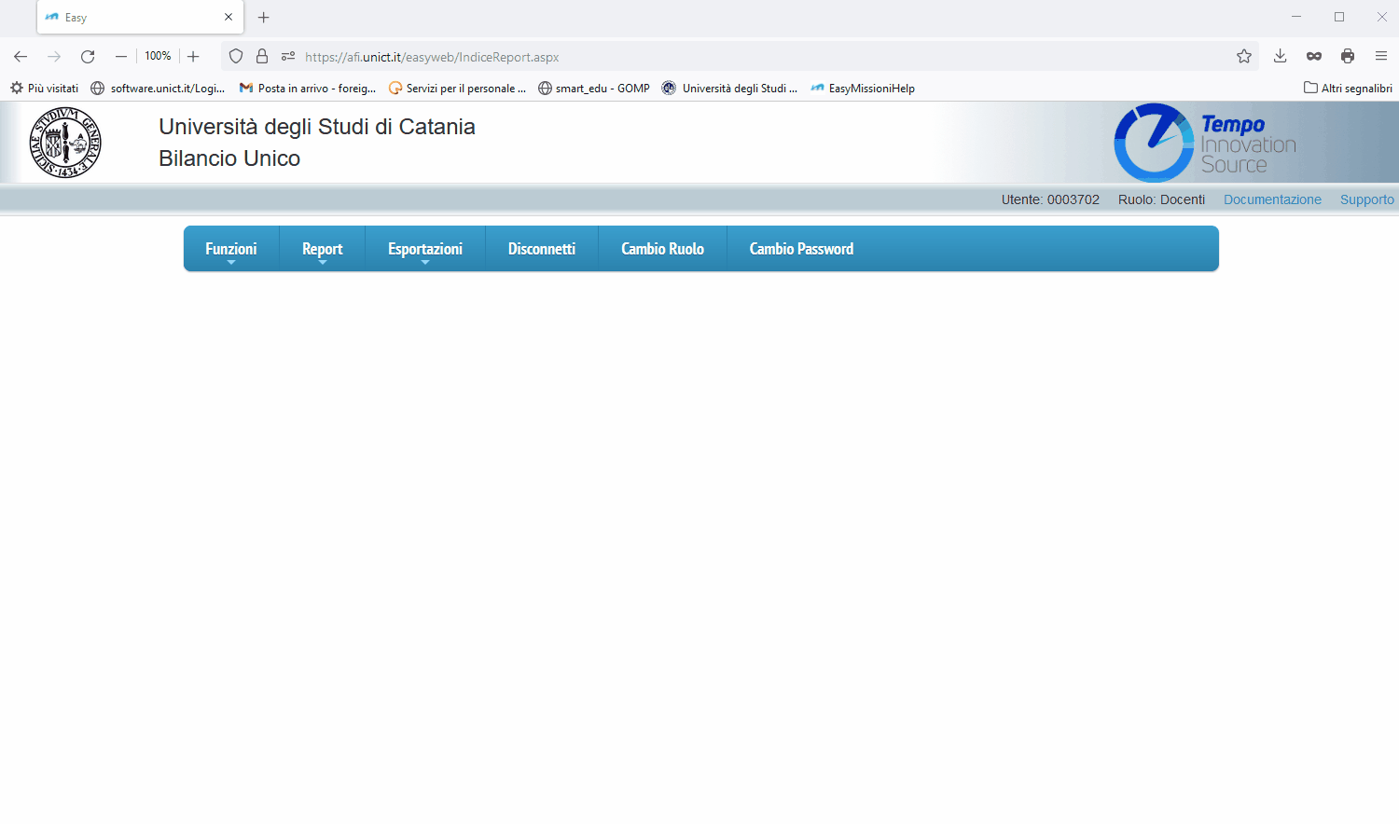Reset zoom via the 100% indicator
The height and width of the screenshot is (824, 1399).
click(158, 57)
